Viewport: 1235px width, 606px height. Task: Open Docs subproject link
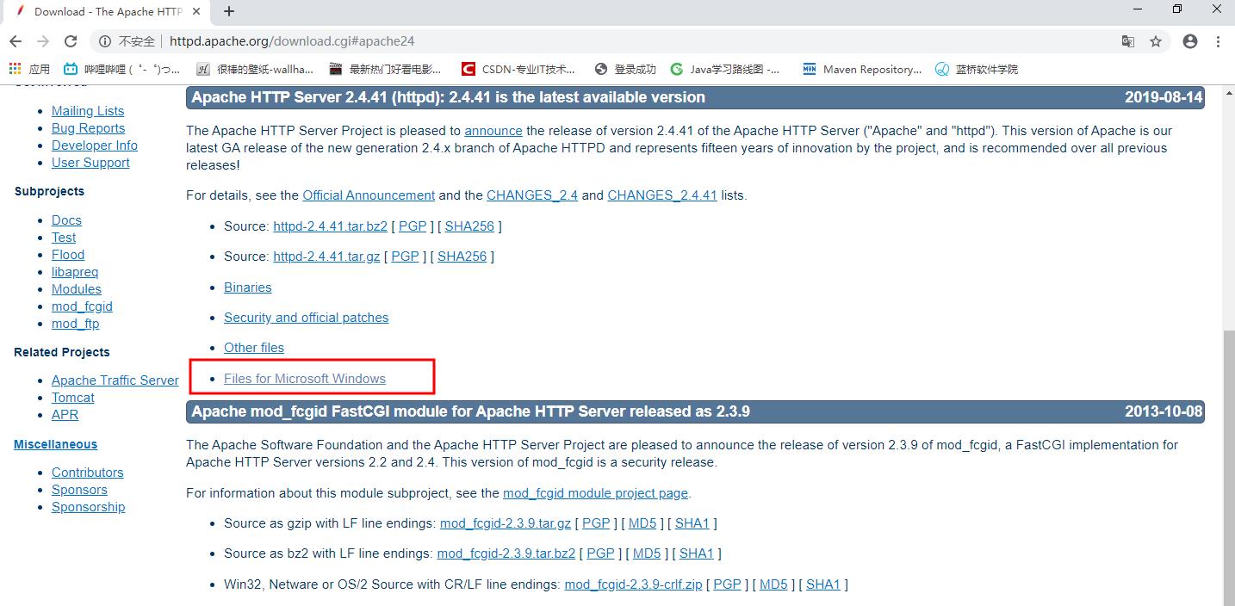(x=66, y=220)
